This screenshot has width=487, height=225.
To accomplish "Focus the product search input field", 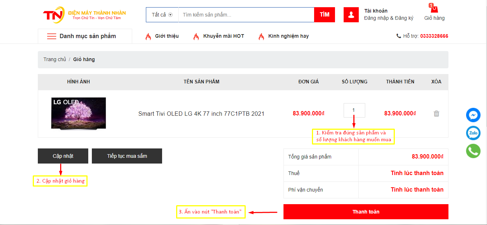I will [246, 15].
